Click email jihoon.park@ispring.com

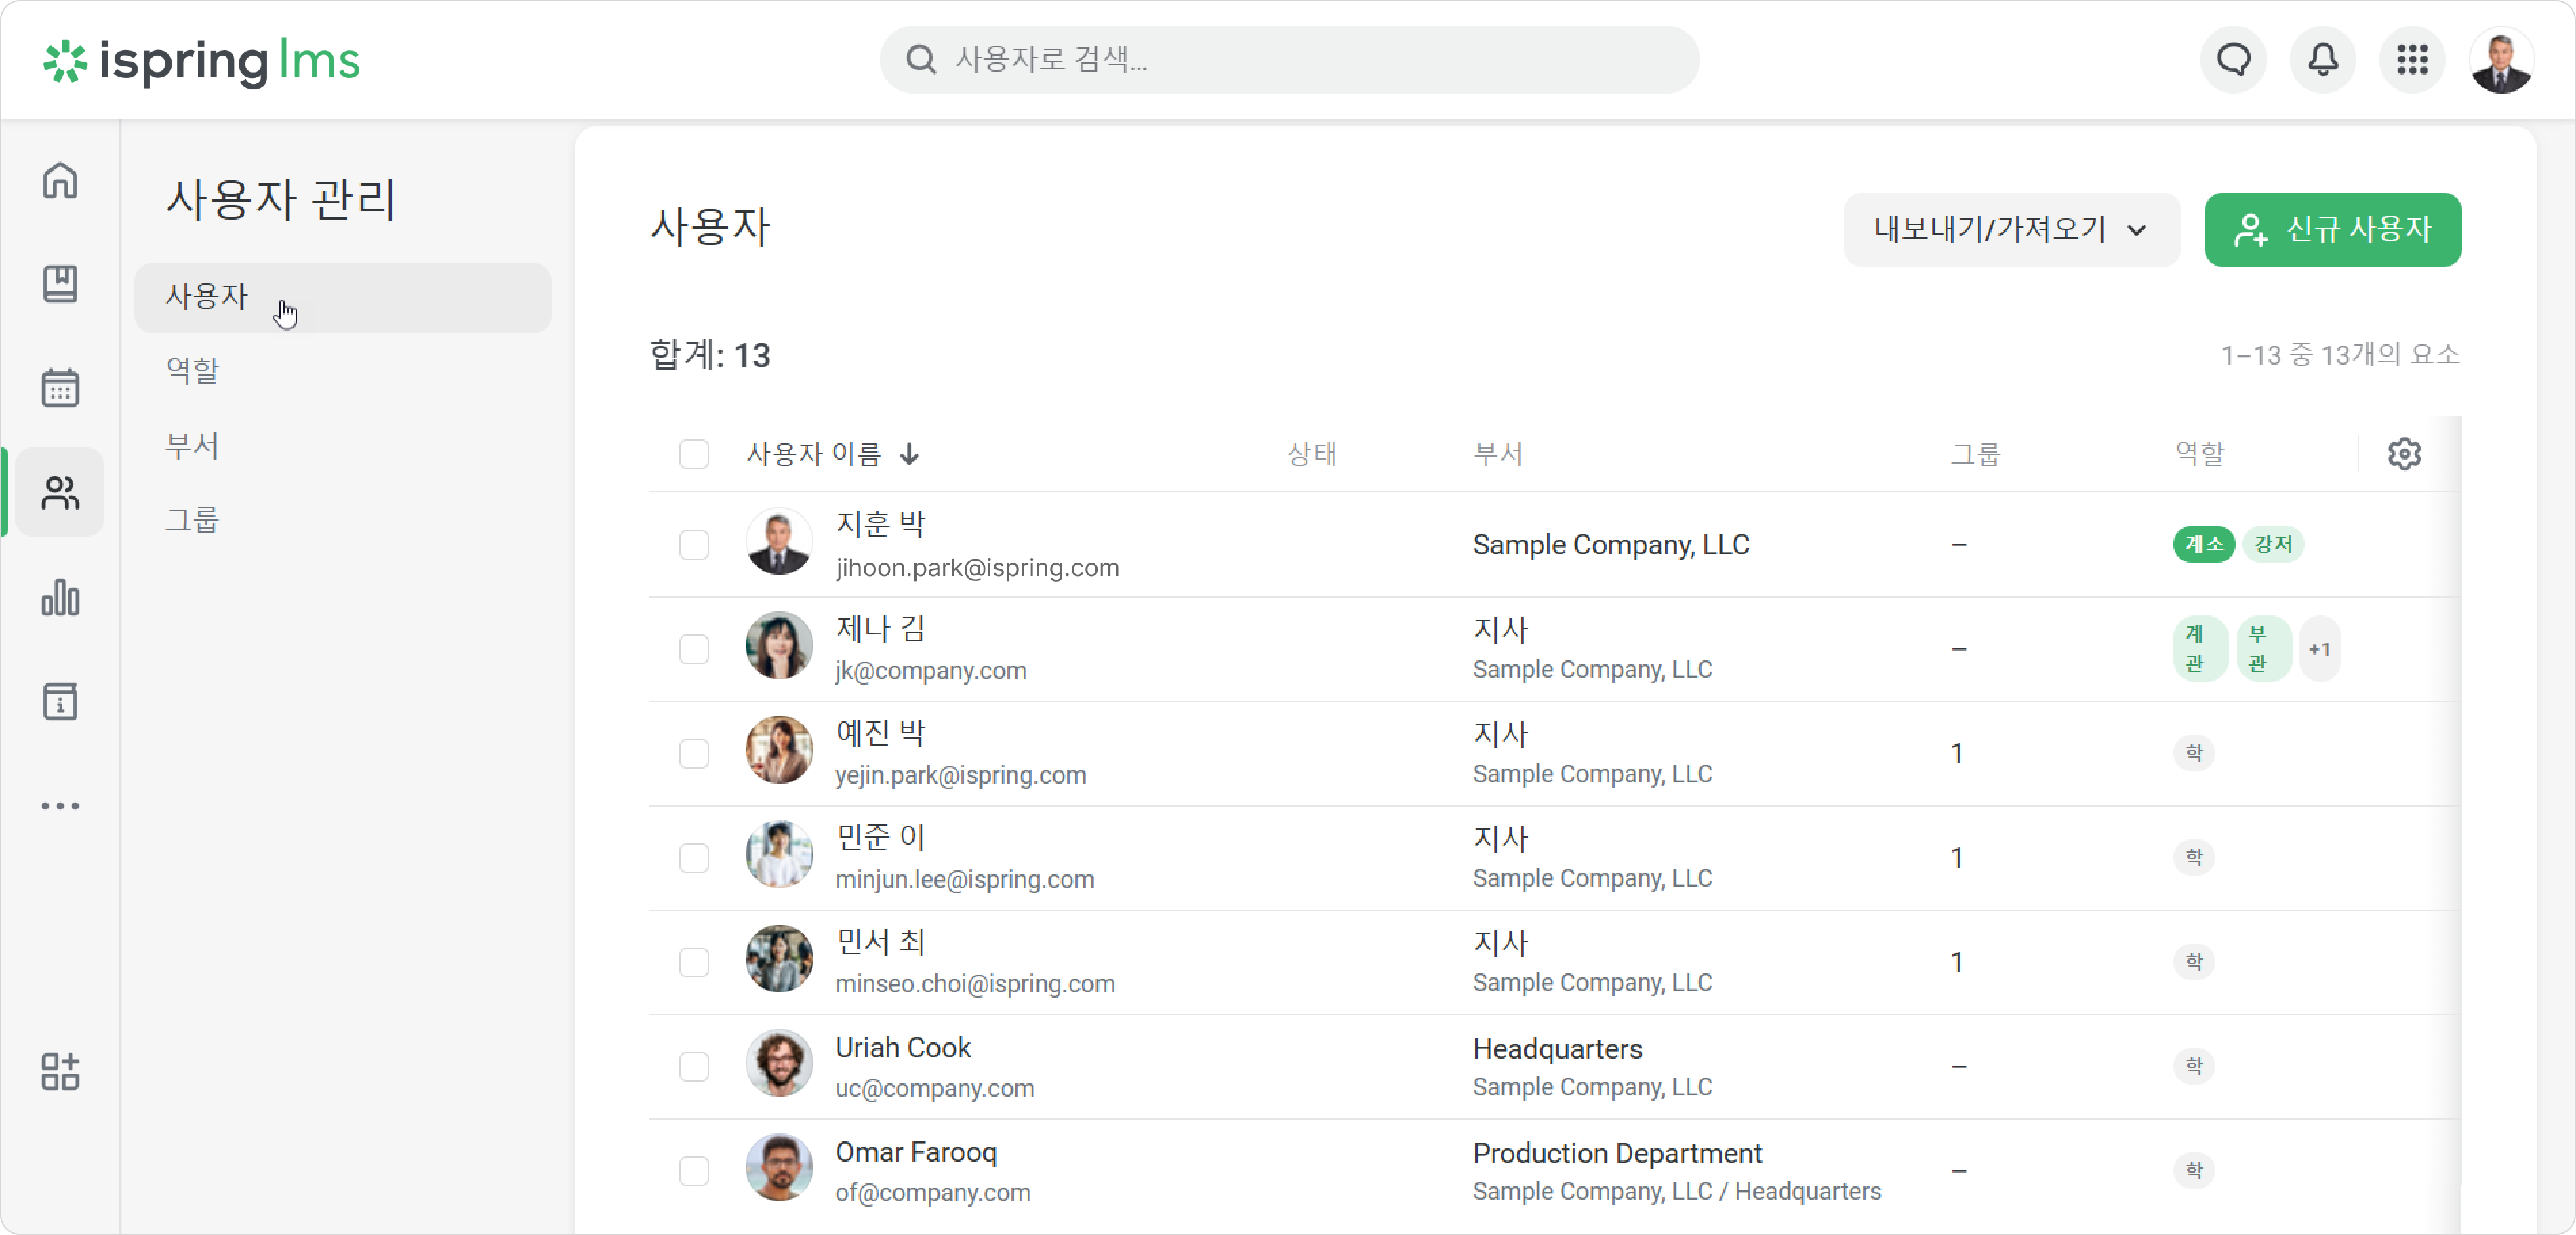977,568
